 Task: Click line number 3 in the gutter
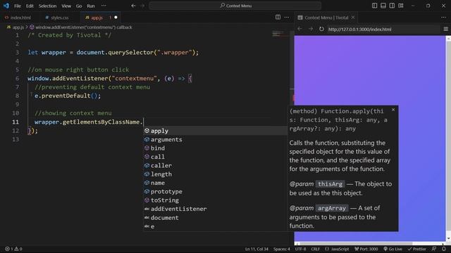pyautogui.click(x=17, y=53)
